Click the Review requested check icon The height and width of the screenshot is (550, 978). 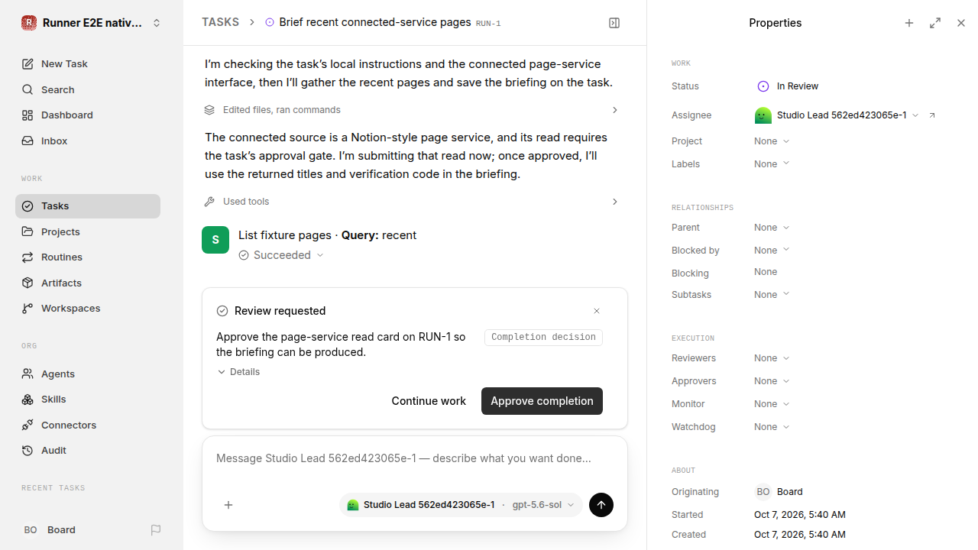click(222, 311)
